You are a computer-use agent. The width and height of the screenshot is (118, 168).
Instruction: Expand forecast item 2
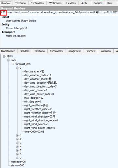(17, 139)
